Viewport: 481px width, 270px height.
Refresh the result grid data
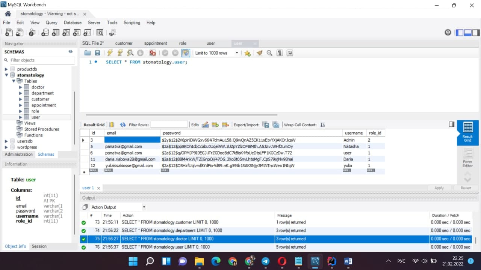click(123, 124)
